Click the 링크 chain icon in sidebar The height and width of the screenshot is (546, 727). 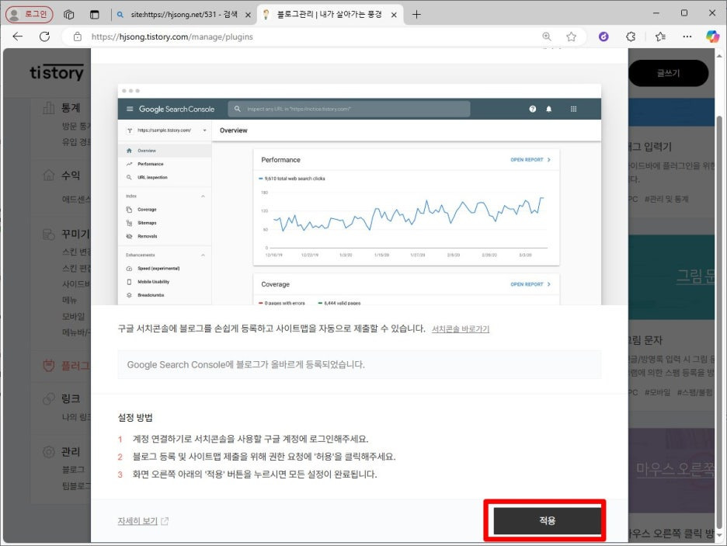point(49,398)
